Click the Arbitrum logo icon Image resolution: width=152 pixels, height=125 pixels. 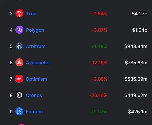coord(19,46)
